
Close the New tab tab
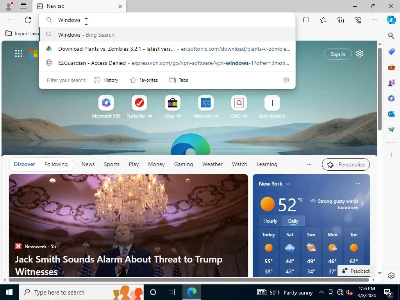(x=120, y=6)
